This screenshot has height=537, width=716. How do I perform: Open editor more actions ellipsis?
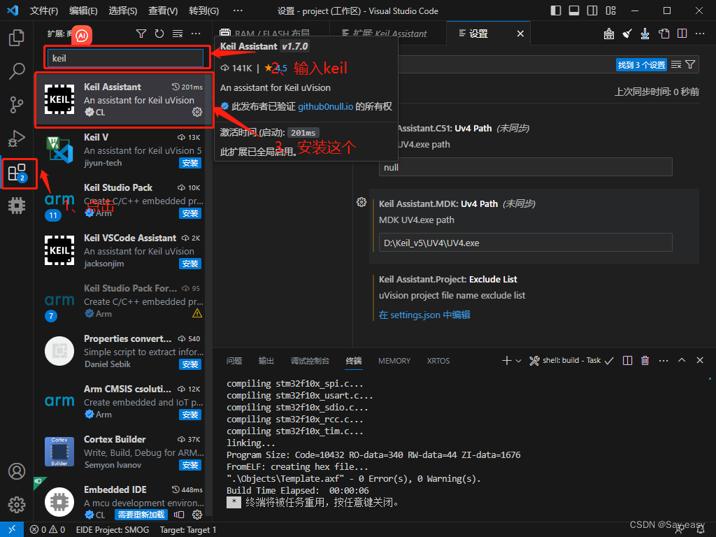click(x=700, y=34)
